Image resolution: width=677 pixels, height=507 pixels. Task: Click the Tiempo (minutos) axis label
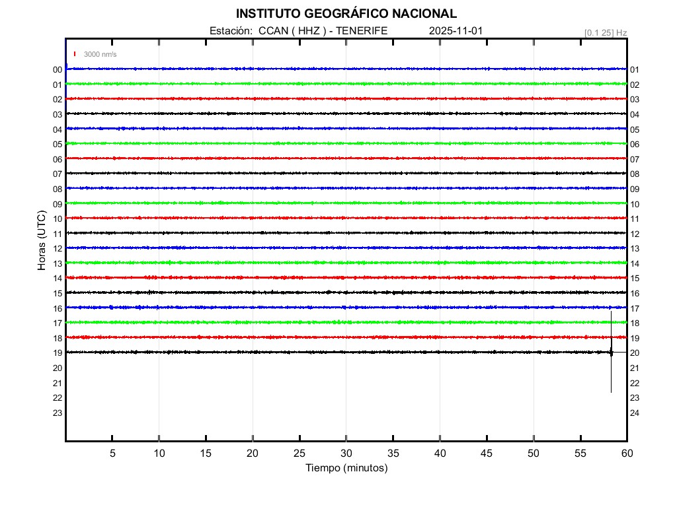coord(346,468)
